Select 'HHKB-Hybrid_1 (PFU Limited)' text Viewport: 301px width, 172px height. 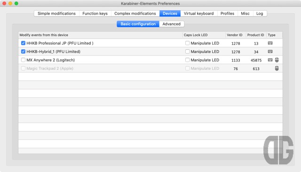[53, 52]
